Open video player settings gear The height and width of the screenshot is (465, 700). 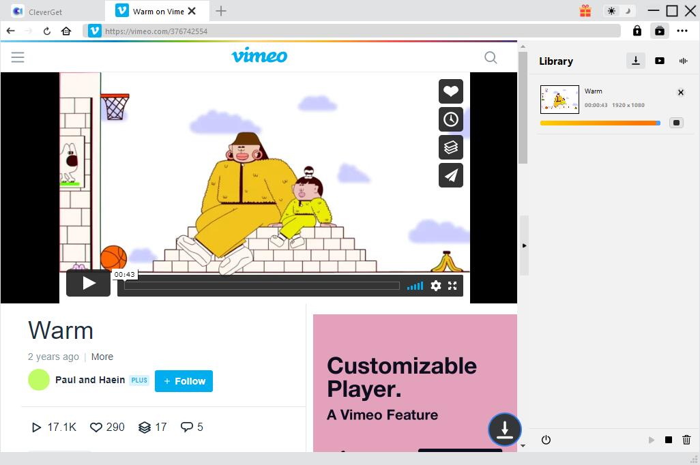tap(436, 286)
